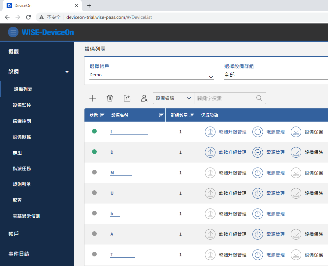Image resolution: width=328 pixels, height=266 pixels.
Task: Collapse the 設備 sidebar section
Action: click(x=67, y=72)
